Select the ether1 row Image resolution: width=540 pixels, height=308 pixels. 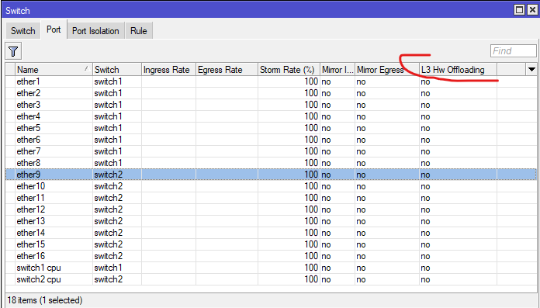pos(271,81)
